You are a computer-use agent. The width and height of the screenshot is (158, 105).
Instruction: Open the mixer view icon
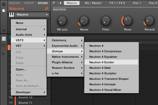(4, 45)
